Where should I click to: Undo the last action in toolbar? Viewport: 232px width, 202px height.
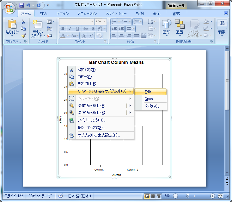(x=28, y=5)
